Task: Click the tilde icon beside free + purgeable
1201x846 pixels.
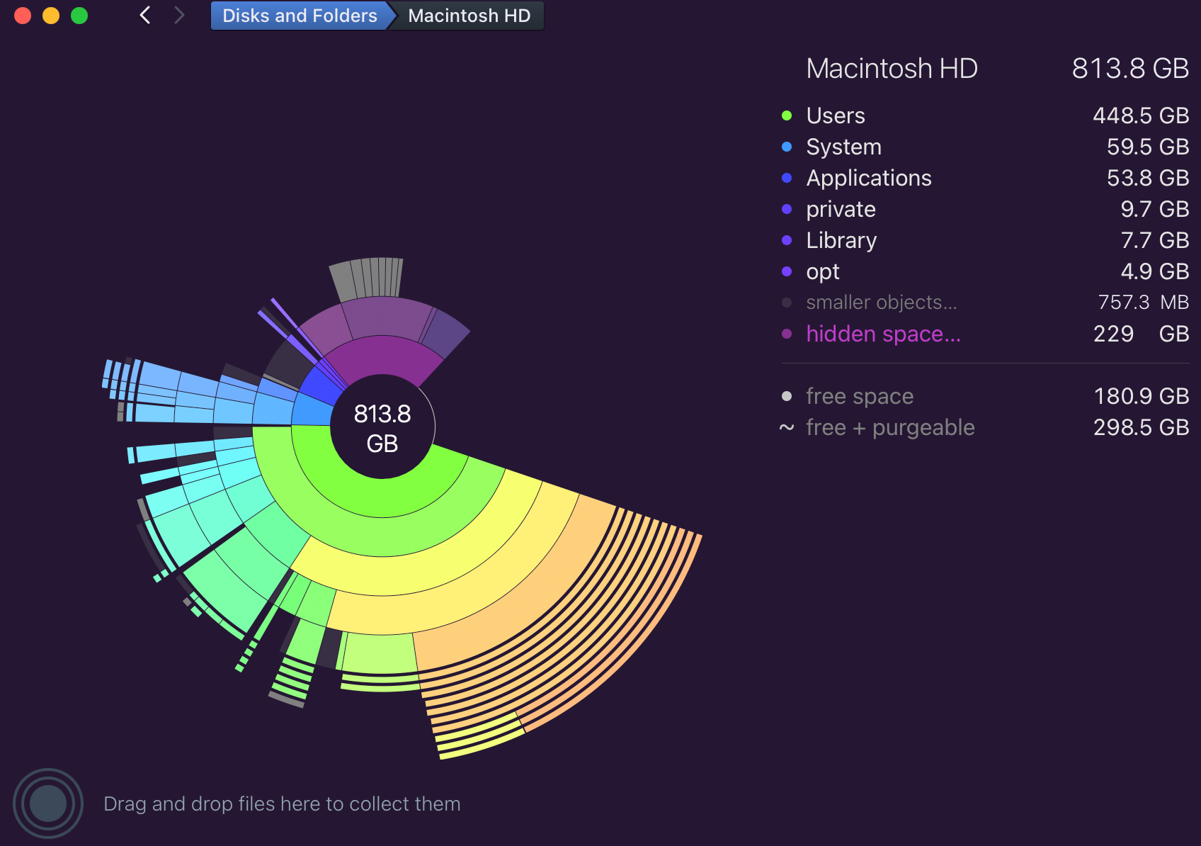Action: point(787,427)
